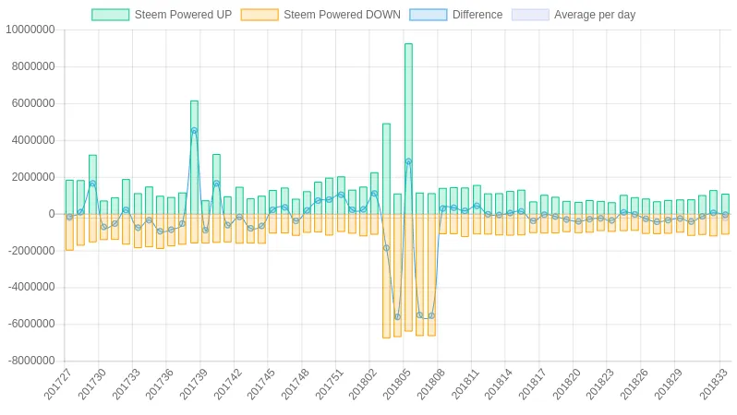Toggle the 'Steem Powered DOWN' legend label

(x=342, y=15)
